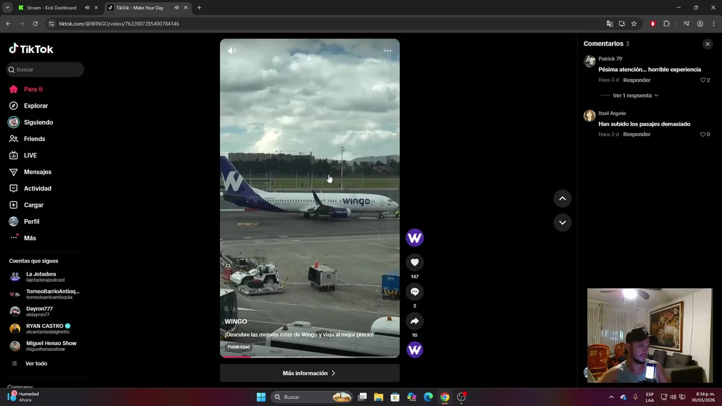
Task: Click the WINGO username on the video
Action: 236,321
